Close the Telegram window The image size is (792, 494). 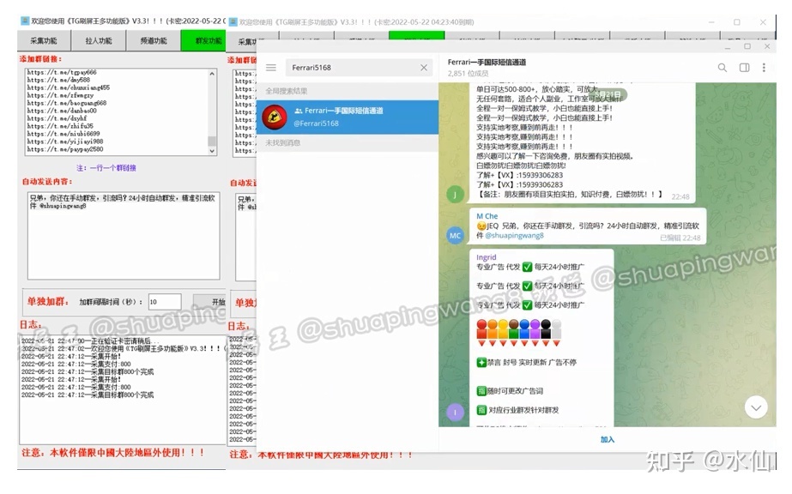767,46
